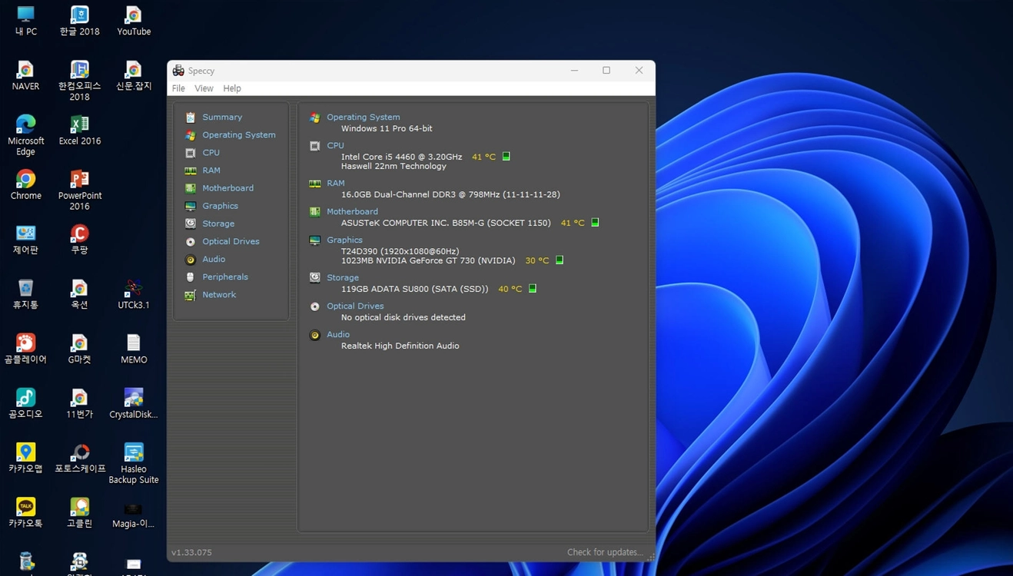Click the green GPU temperature indicator
The width and height of the screenshot is (1013, 576).
[x=560, y=260]
